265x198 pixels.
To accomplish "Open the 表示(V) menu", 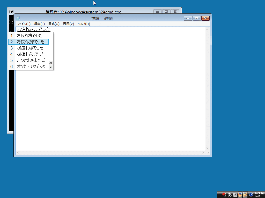I will [68, 24].
